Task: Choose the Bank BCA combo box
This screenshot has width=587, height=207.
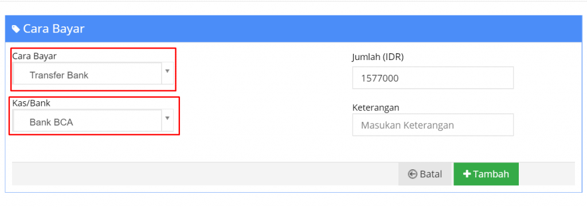Action: pos(93,120)
